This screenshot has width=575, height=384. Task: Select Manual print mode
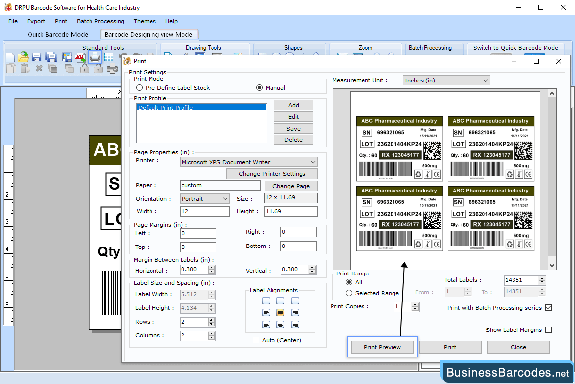(x=259, y=88)
